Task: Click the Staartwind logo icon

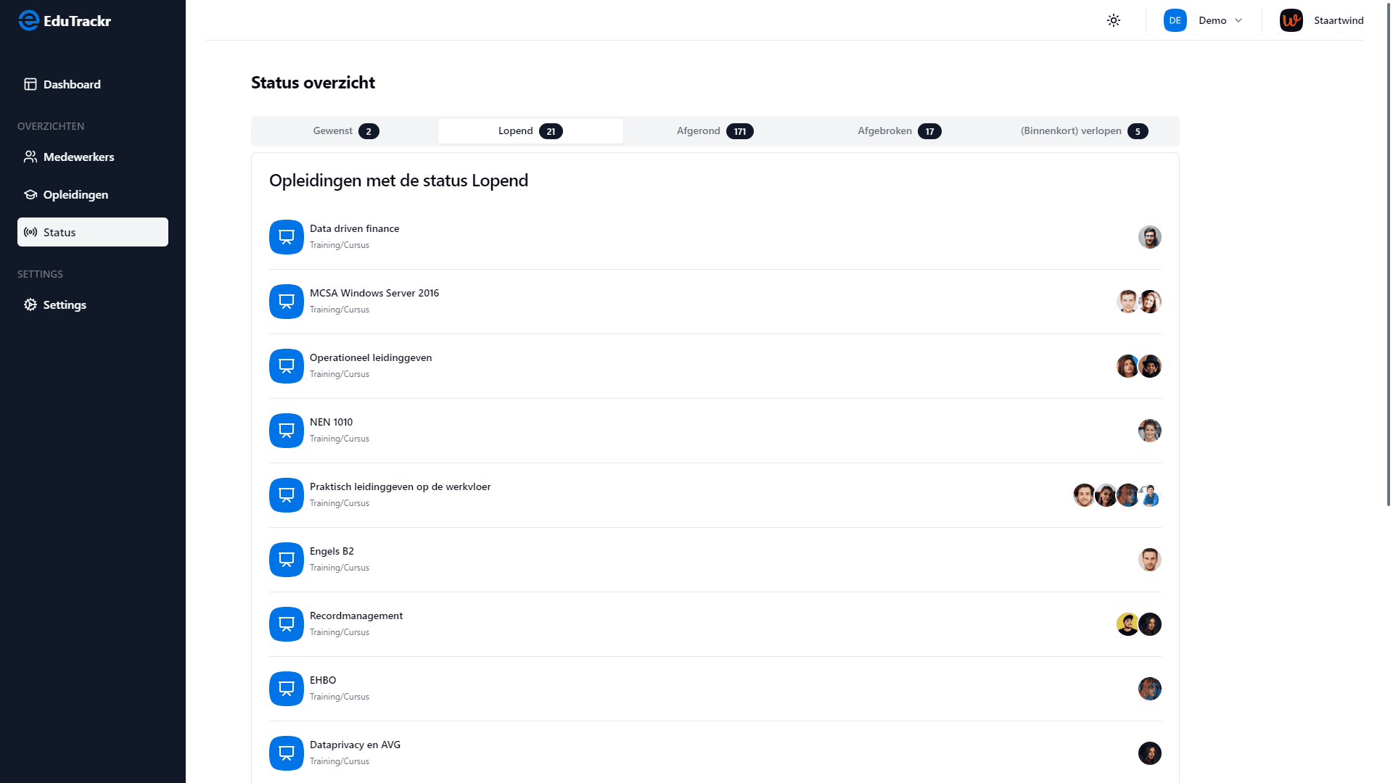Action: tap(1291, 20)
